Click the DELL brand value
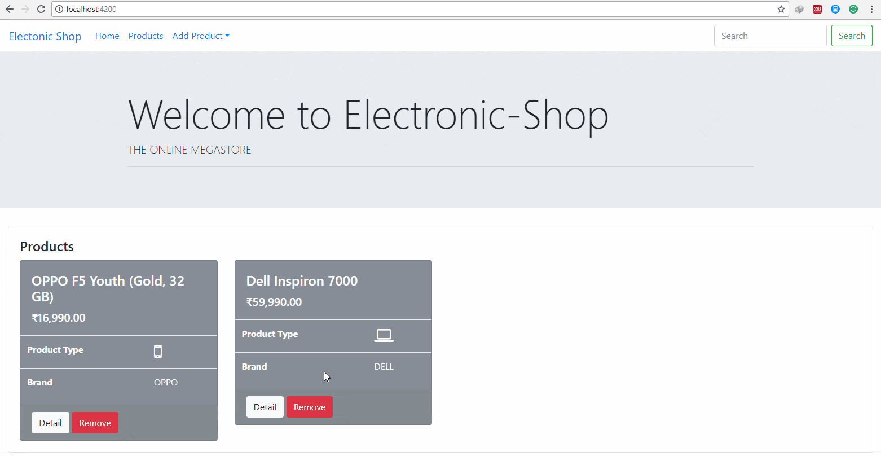 coord(384,366)
